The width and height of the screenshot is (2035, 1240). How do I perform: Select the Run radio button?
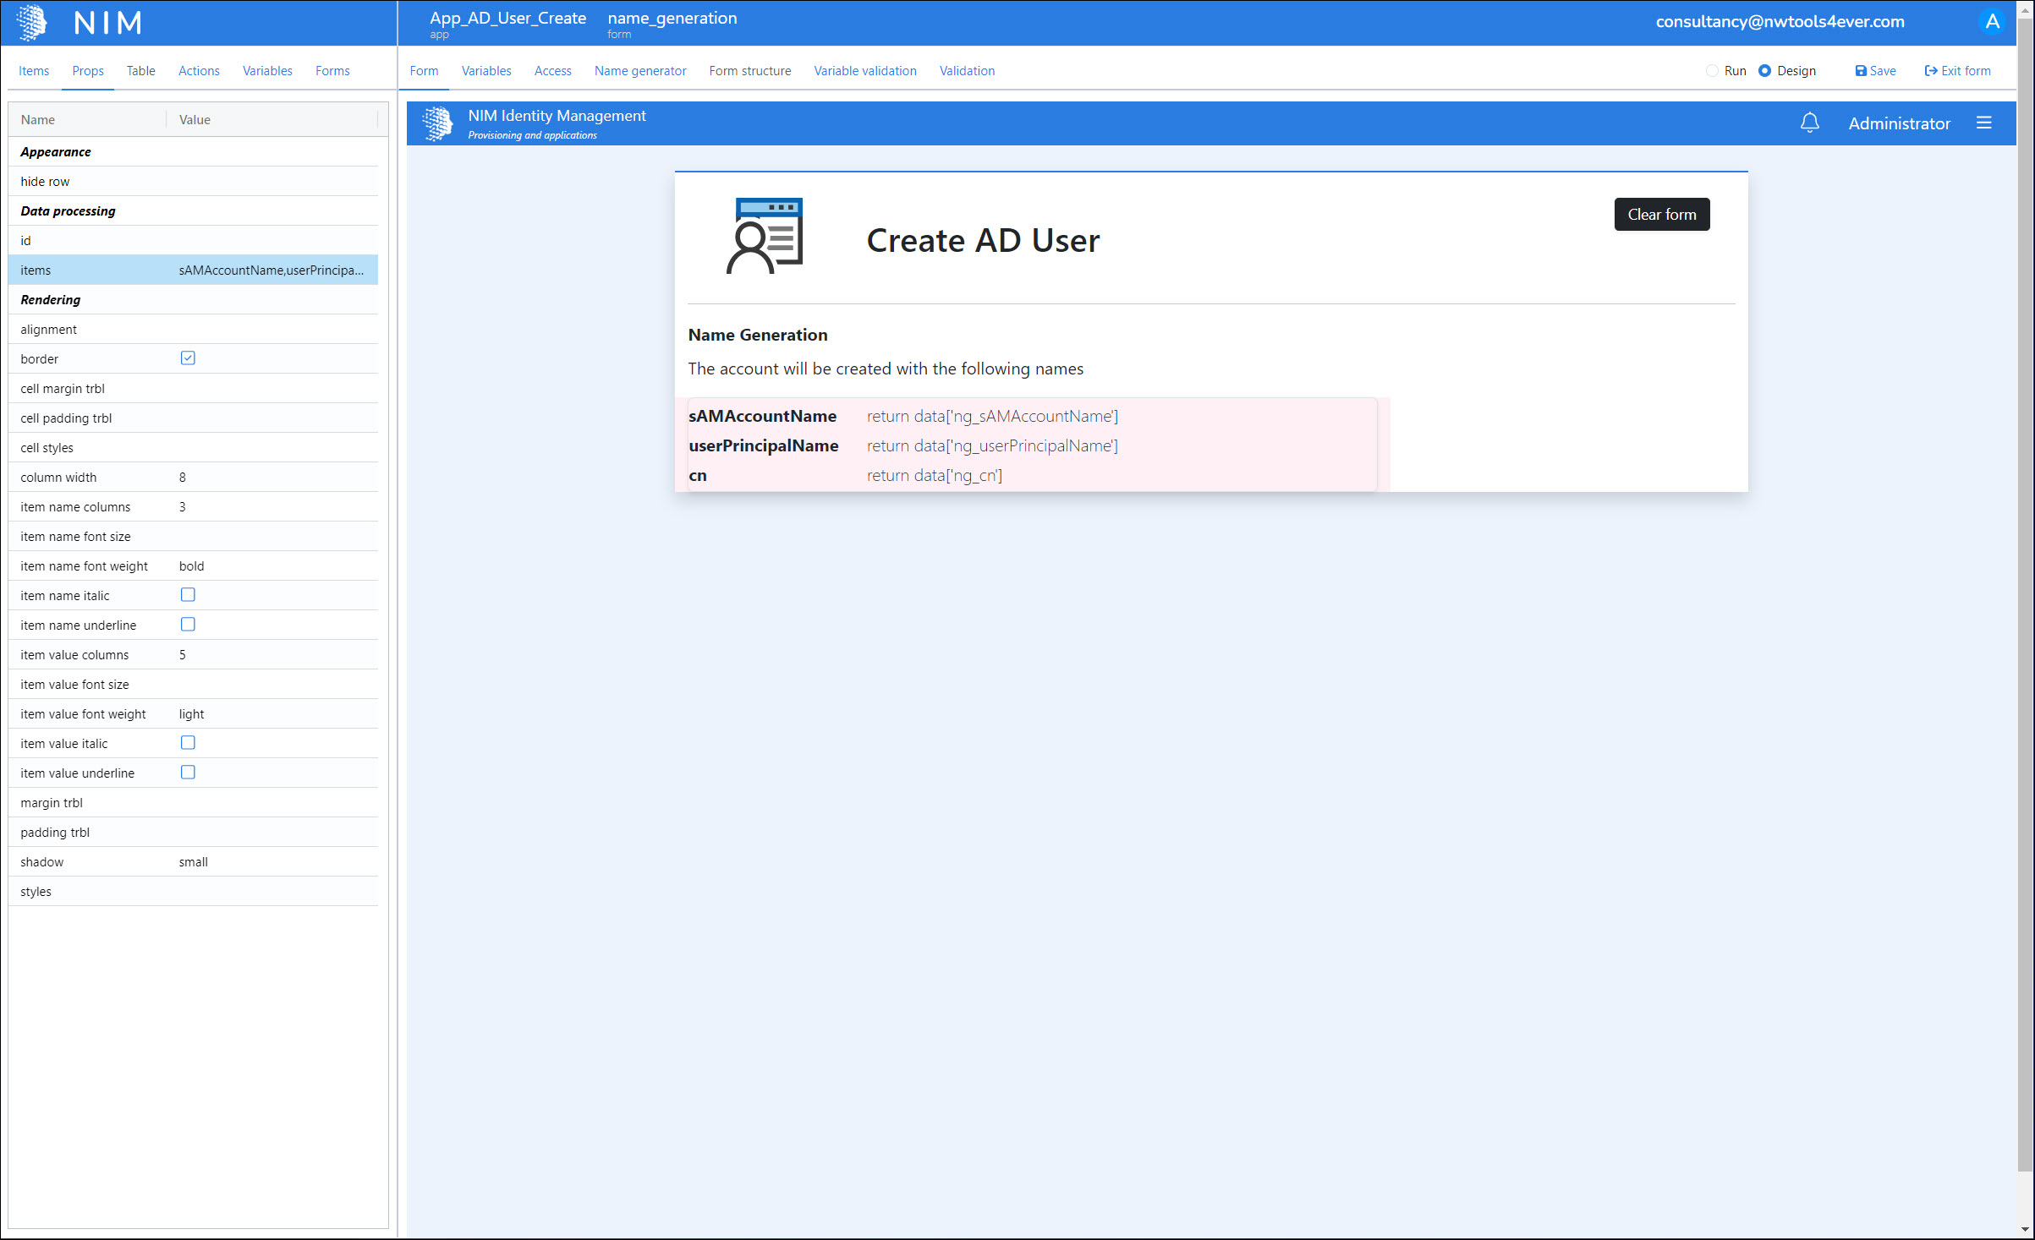pyautogui.click(x=1712, y=71)
